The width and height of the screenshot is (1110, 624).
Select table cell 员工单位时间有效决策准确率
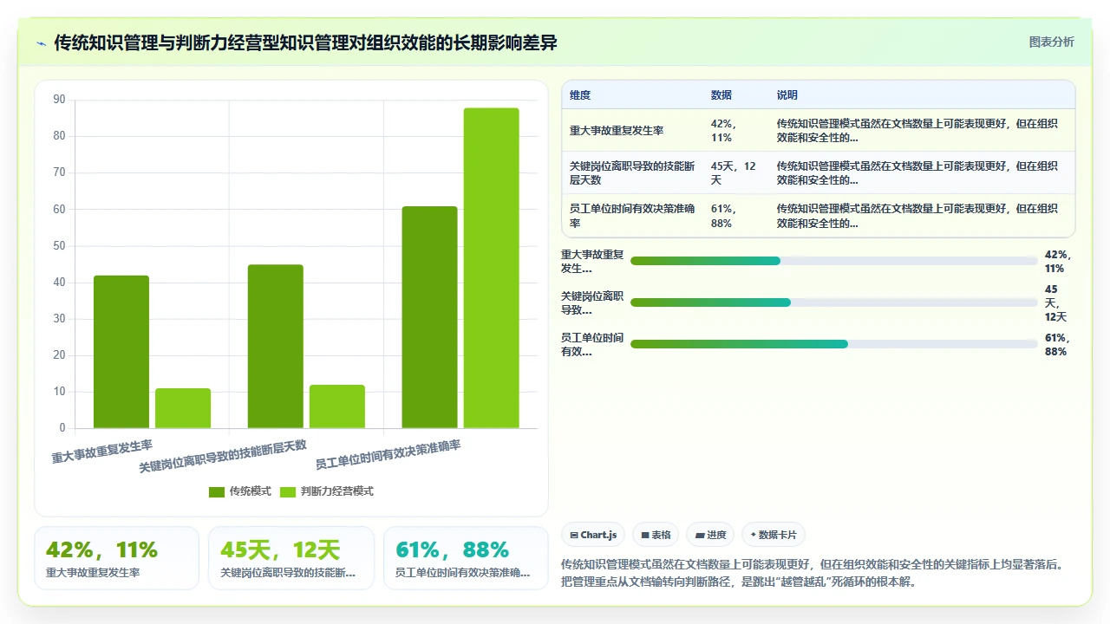coord(633,215)
